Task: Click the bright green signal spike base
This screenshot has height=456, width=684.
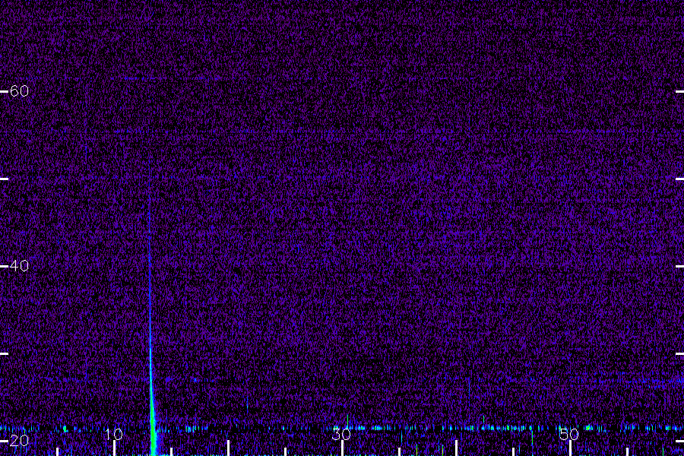Action: click(x=153, y=430)
